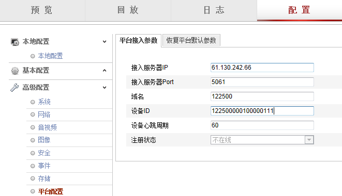Select the 平台接入参数 sub-tab
This screenshot has width=342, height=196.
tap(138, 40)
